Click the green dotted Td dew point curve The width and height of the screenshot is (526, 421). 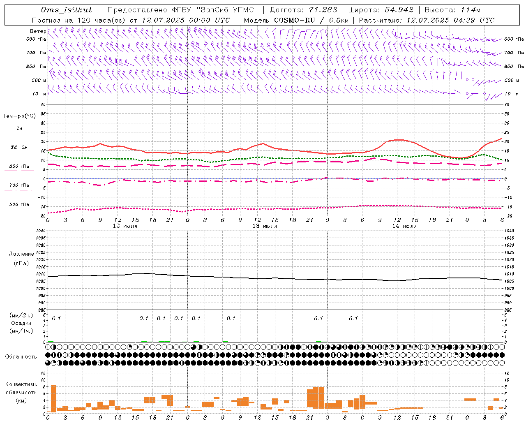click(275, 158)
